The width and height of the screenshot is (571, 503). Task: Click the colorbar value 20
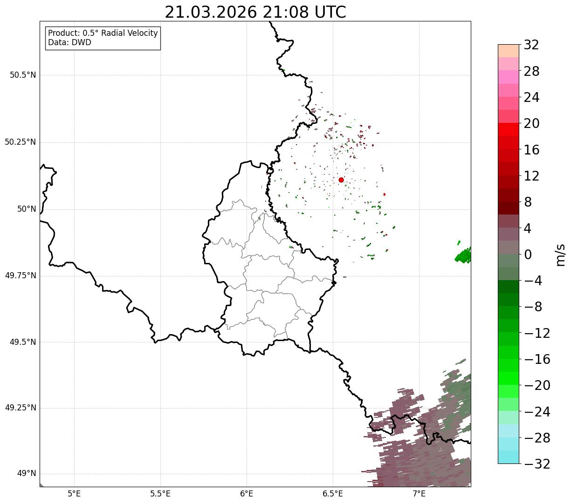tap(531, 124)
